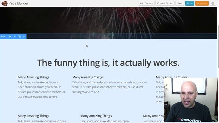Click the blue Done button
The width and height of the screenshot is (219, 123).
pyautogui.click(x=190, y=3)
